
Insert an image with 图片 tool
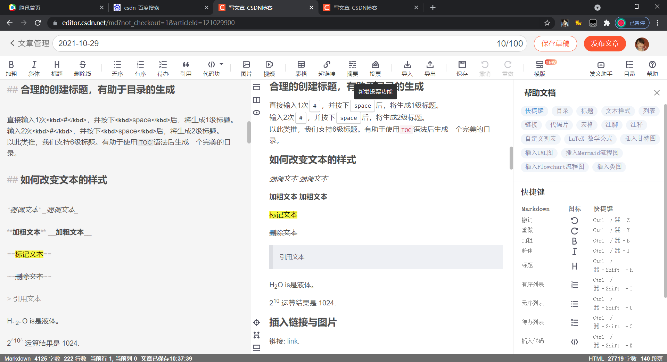point(246,68)
